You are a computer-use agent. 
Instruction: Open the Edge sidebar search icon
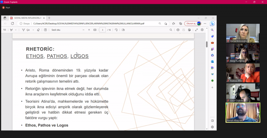[x=212, y=30]
